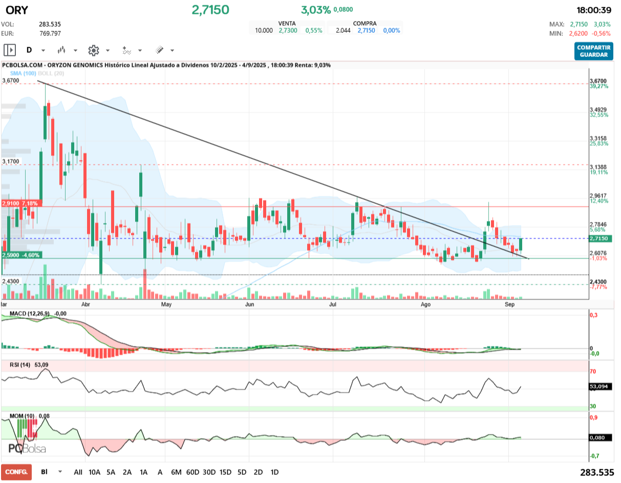Open the CONFG. button
Image resolution: width=621 pixels, height=483 pixels.
pos(16,472)
